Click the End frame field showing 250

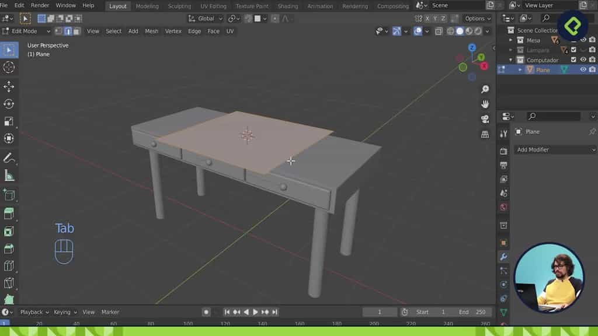point(480,311)
